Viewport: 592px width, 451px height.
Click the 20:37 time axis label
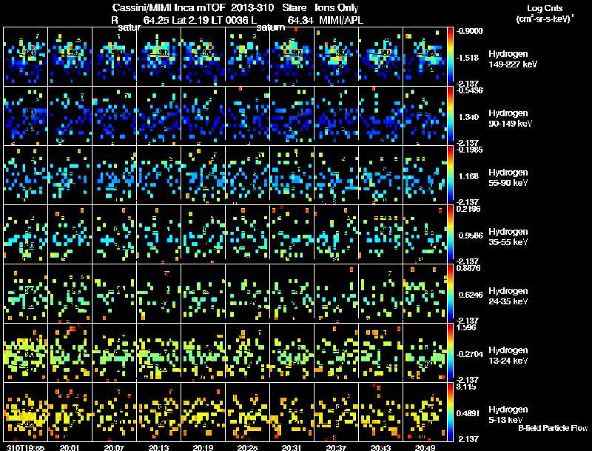pos(336,447)
